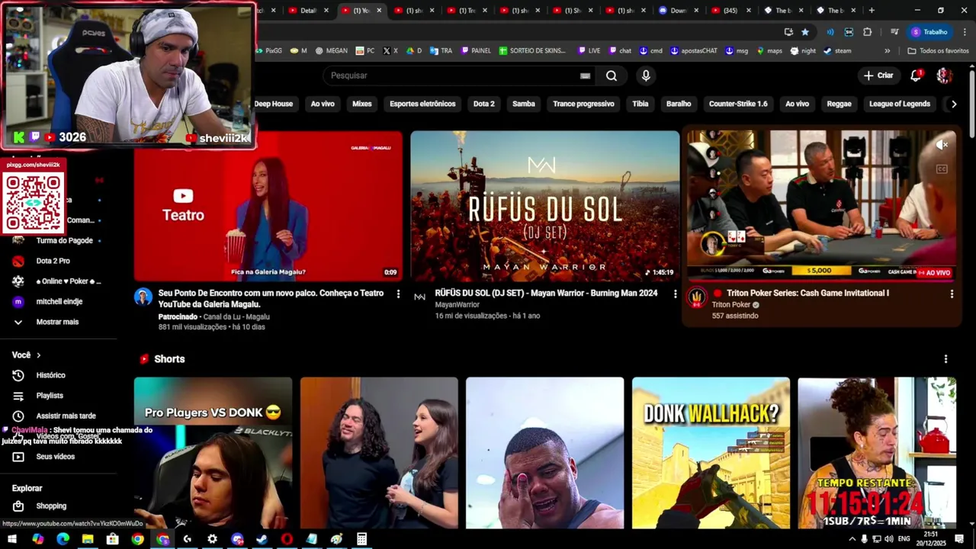Open options menu for Magalu sponsored video

[398, 294]
